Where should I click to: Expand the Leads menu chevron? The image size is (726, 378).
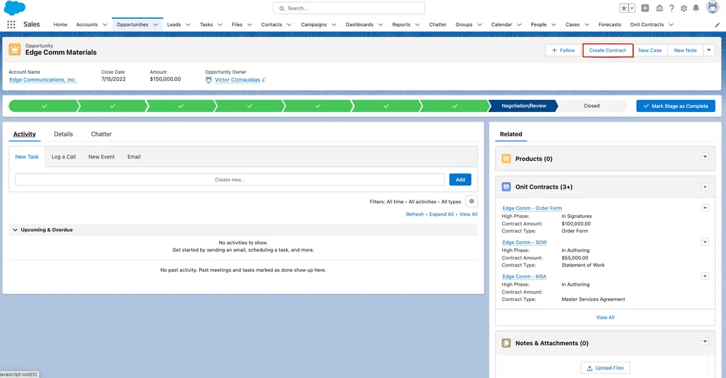(188, 25)
